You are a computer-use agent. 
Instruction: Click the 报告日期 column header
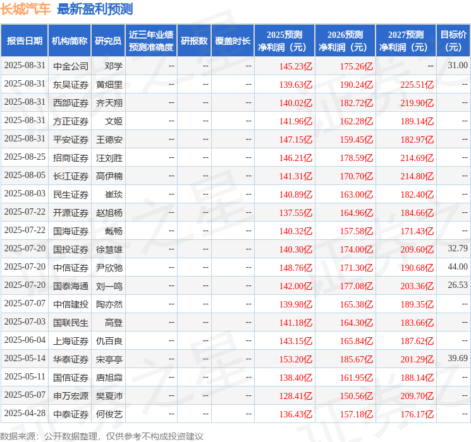click(24, 40)
